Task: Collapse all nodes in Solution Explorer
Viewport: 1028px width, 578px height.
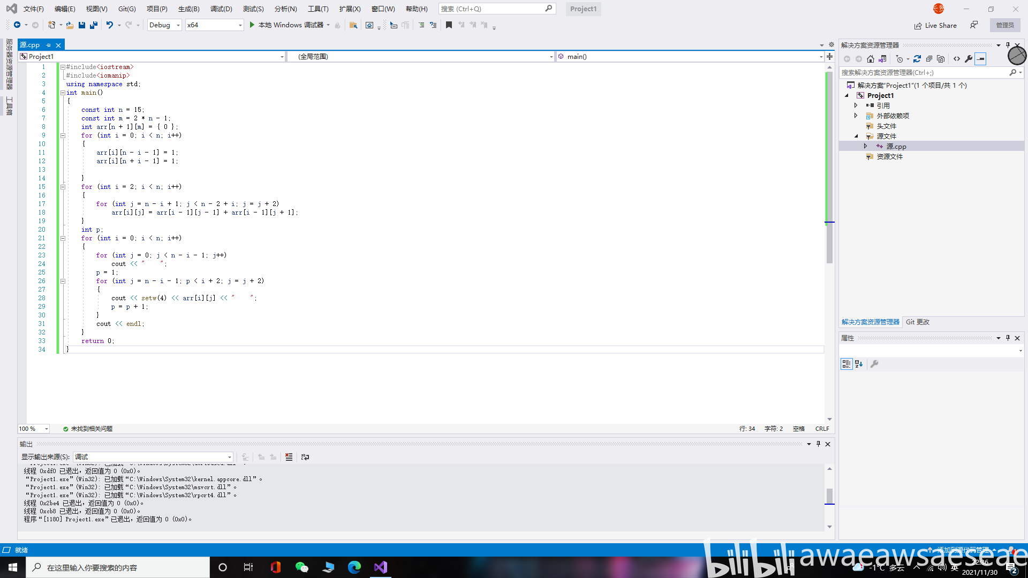Action: pyautogui.click(x=929, y=59)
